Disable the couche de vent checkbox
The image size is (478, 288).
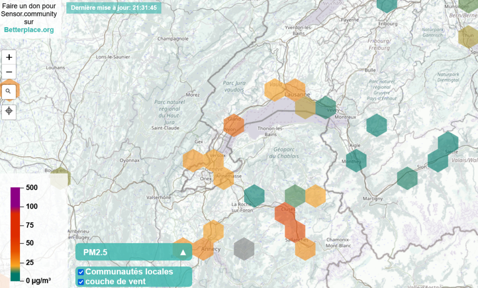(81, 281)
